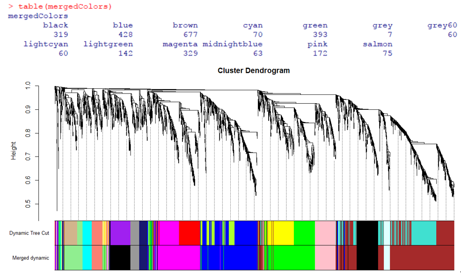Click the 'lightgreen' label in console output
Viewport: 461px width, 273px height.
pos(108,44)
